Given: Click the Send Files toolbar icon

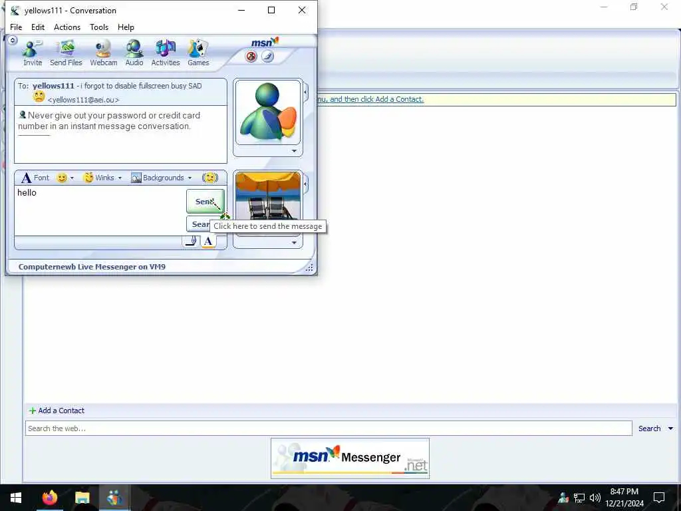Looking at the screenshot, I should (66, 53).
